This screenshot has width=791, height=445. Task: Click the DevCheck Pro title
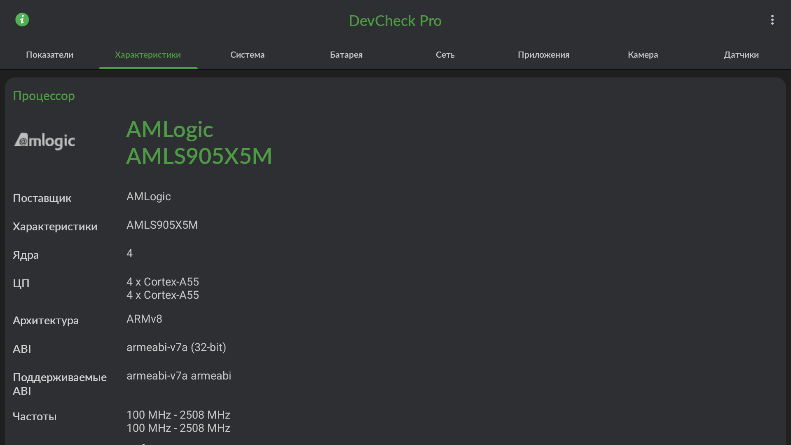tap(395, 21)
